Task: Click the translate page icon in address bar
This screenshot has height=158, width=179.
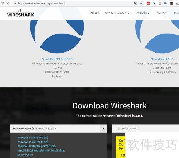Action: [135, 3]
